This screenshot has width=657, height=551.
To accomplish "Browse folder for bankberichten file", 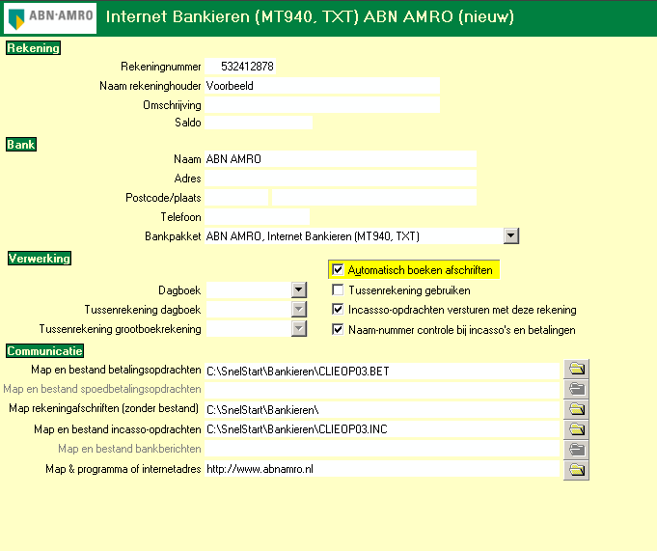I will pos(576,450).
